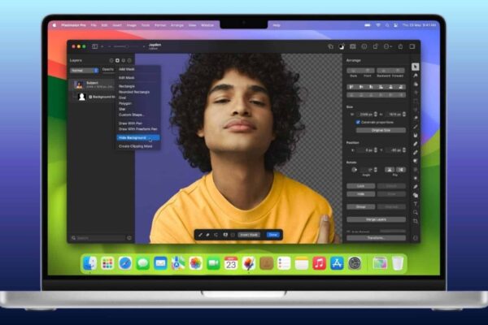488x325 pixels.
Task: Open Reminders from the Dock
Action: [284, 263]
